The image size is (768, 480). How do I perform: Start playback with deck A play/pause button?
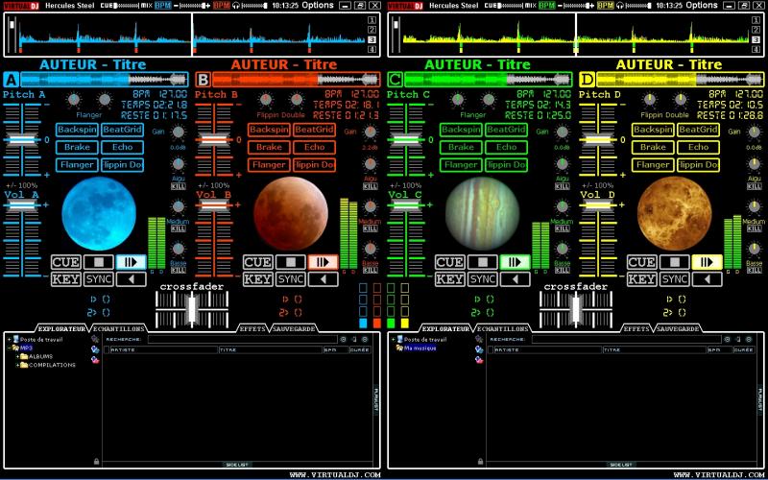point(131,262)
